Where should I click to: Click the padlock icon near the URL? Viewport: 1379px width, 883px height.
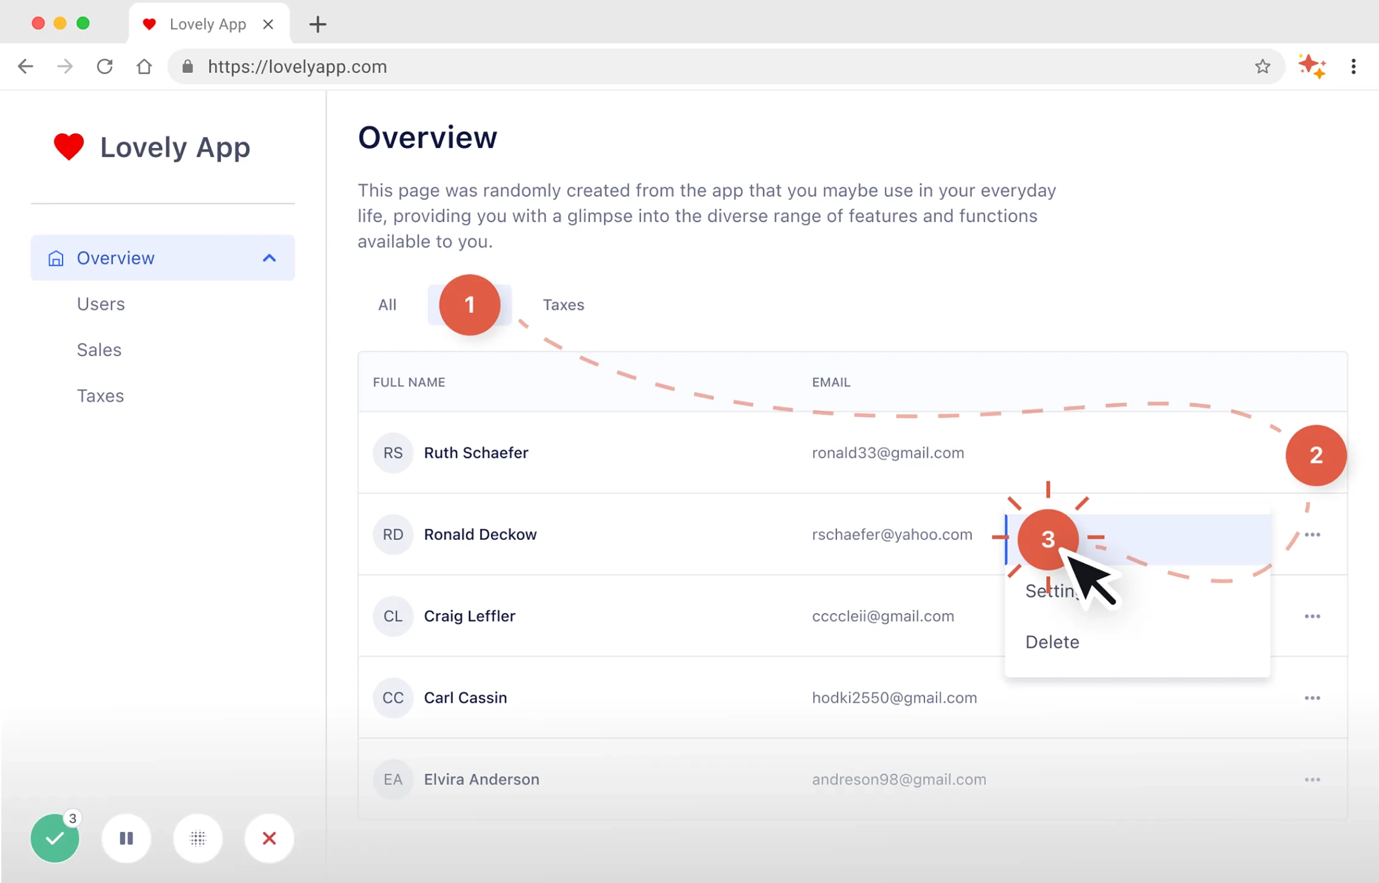187,66
